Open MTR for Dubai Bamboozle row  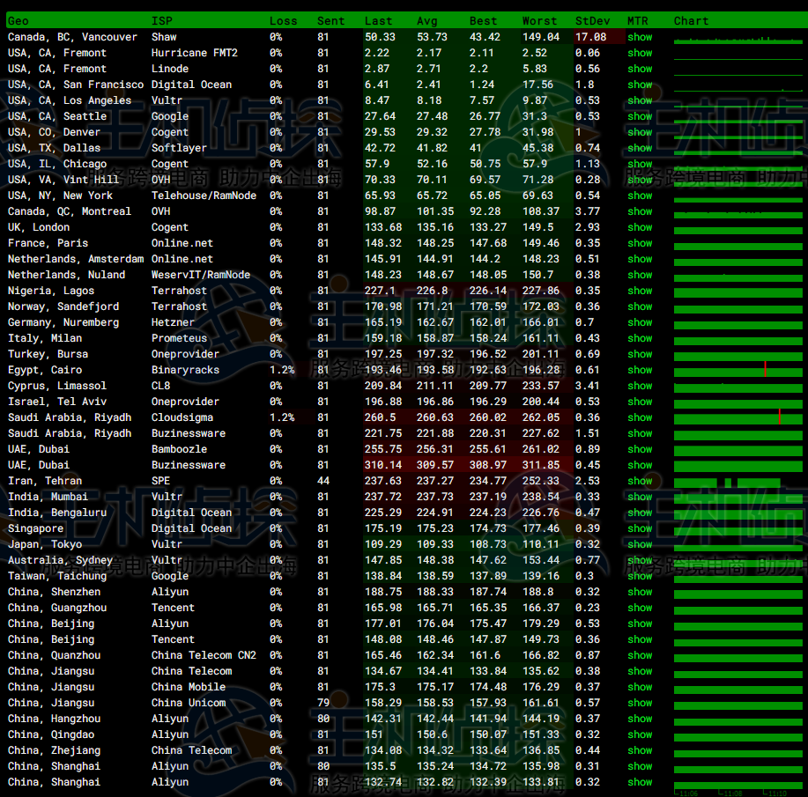click(x=640, y=449)
